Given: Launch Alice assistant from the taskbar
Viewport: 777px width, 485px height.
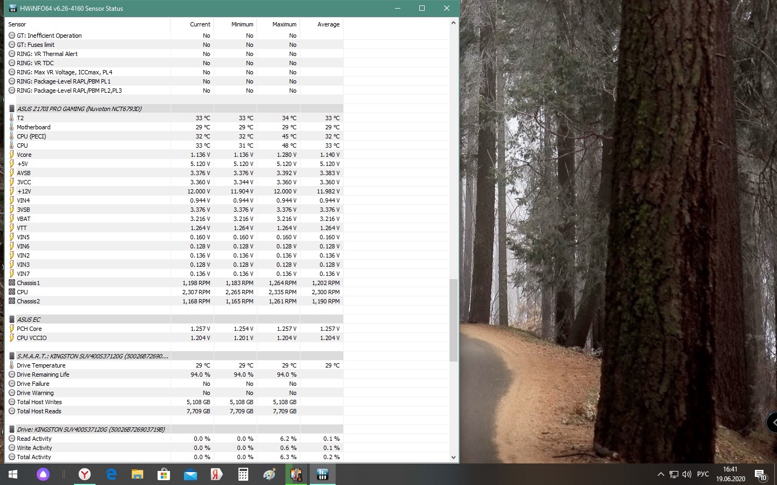Looking at the screenshot, I should pyautogui.click(x=43, y=474).
